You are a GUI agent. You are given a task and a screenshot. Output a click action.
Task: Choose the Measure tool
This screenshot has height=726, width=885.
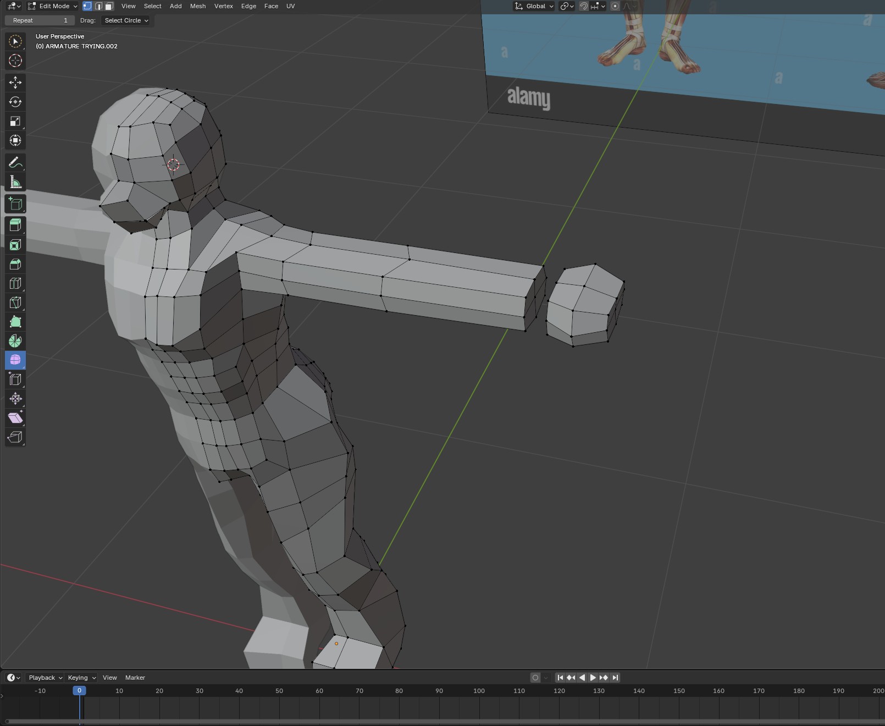[x=15, y=182]
